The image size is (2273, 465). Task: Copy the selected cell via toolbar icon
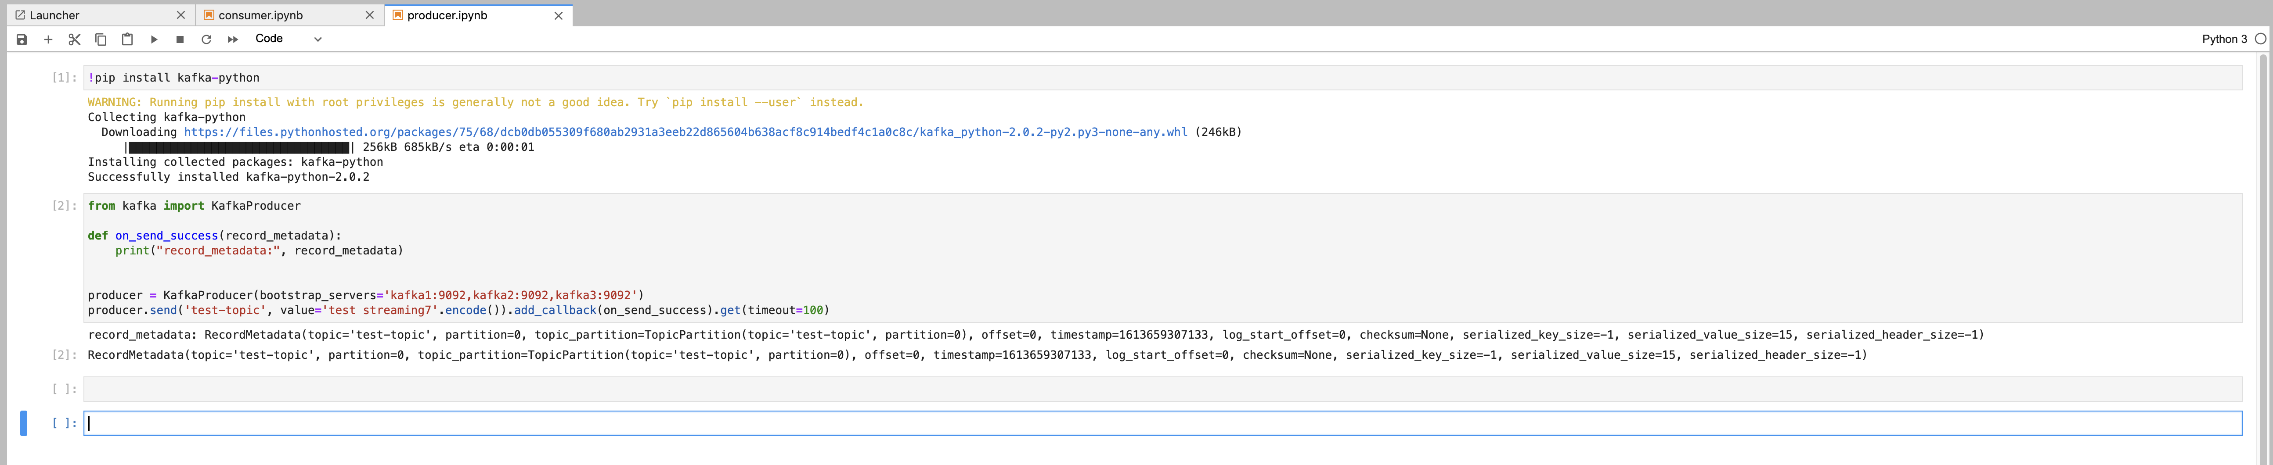point(101,39)
